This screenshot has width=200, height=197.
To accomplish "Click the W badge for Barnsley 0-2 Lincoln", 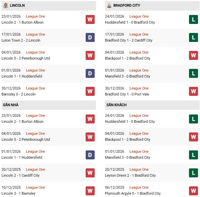I will coord(90,92).
